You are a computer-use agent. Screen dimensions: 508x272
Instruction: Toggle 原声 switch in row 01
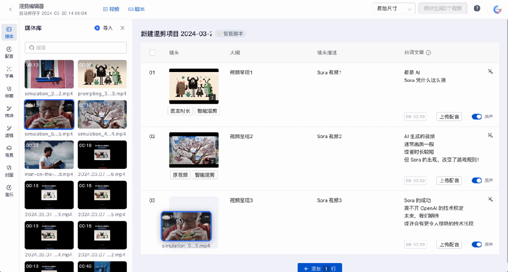tap(476, 117)
